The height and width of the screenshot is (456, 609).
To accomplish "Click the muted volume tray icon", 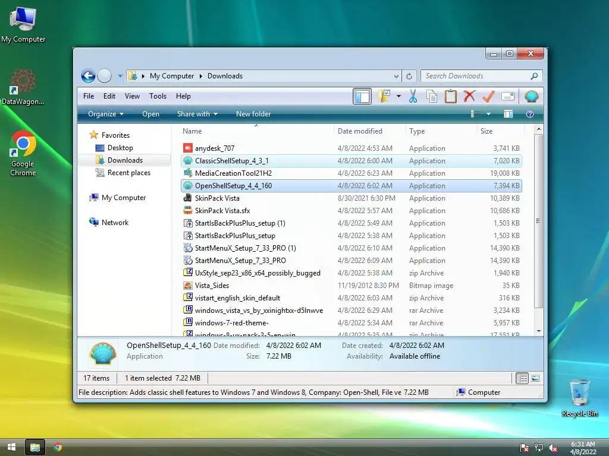I will click(553, 448).
